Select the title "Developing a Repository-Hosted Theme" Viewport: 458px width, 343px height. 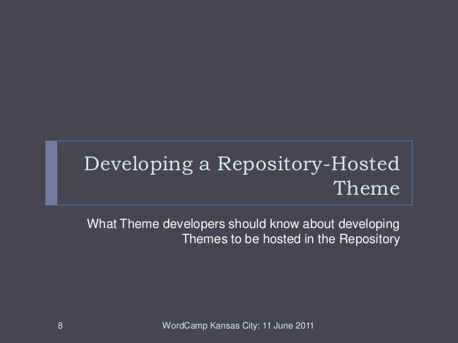coord(242,176)
